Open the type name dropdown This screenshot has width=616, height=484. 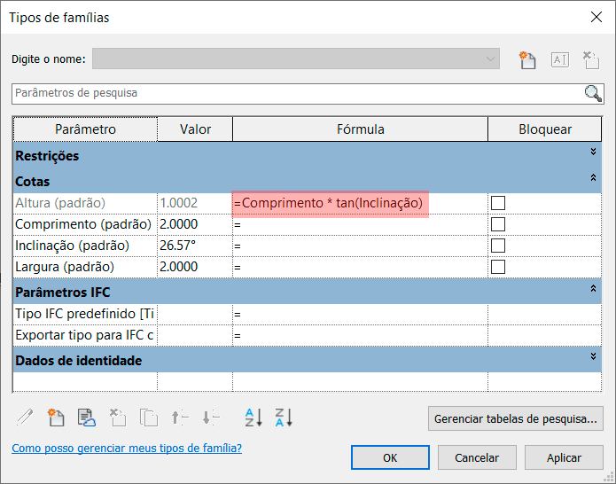point(490,59)
